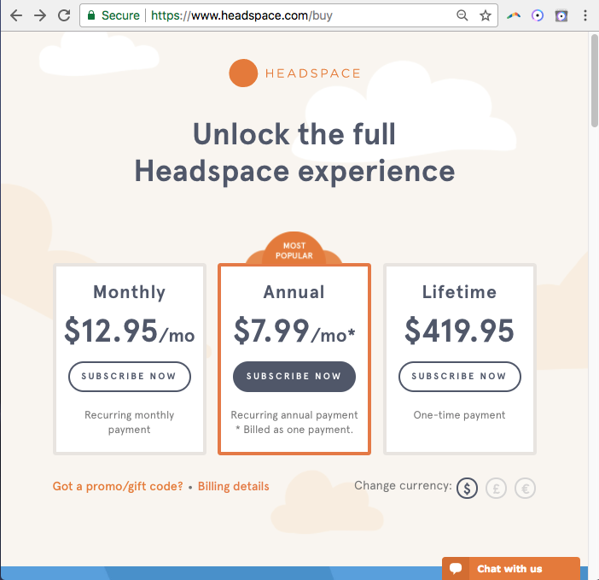The image size is (599, 580).
Task: Bookmark this page with the star icon
Action: coord(486,15)
